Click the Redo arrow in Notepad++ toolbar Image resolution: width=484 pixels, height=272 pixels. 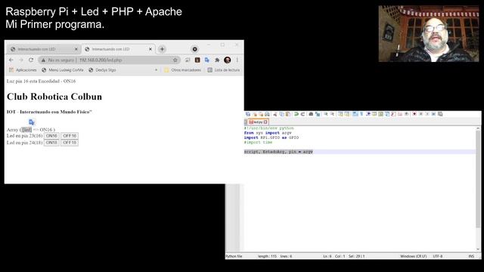302,114
